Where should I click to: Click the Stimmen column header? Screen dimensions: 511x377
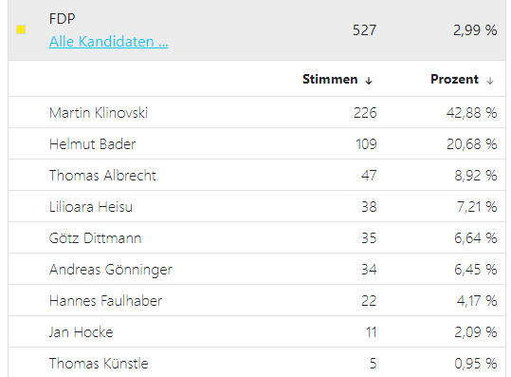[330, 80]
